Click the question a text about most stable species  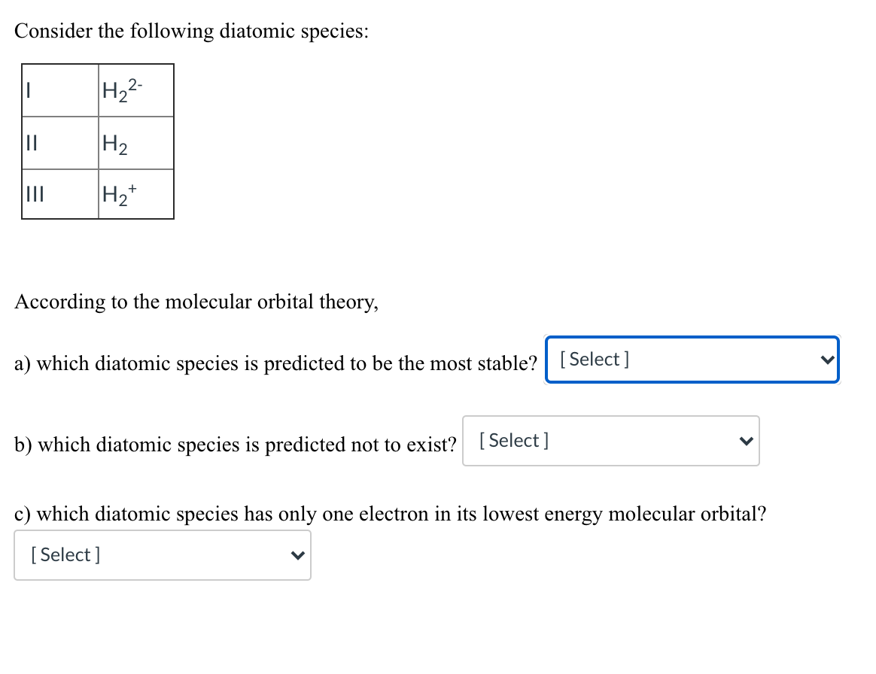point(275,363)
